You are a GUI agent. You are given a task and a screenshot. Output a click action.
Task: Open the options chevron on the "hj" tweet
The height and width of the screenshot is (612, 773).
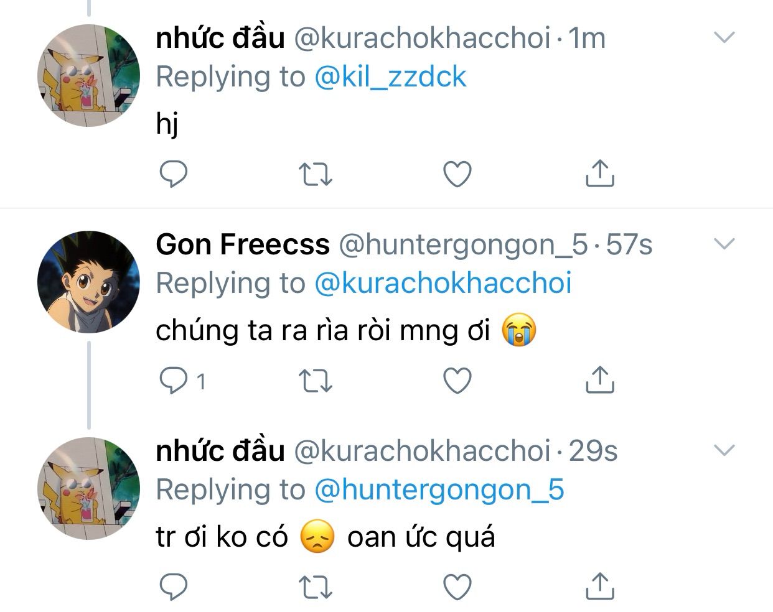click(x=724, y=38)
